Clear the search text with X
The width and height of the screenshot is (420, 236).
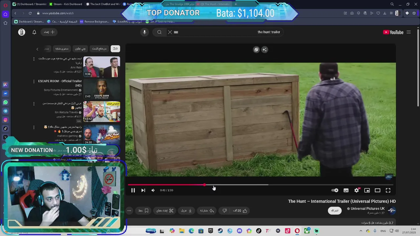click(x=170, y=32)
